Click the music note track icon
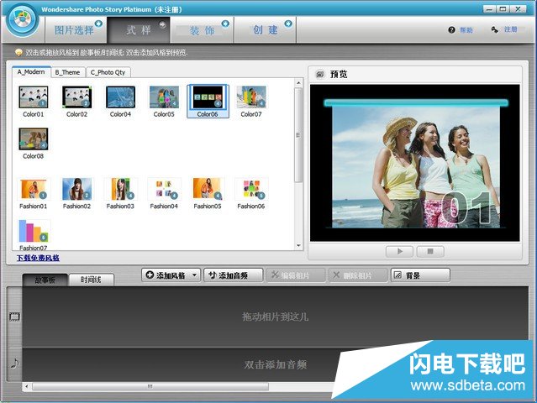 [15, 363]
